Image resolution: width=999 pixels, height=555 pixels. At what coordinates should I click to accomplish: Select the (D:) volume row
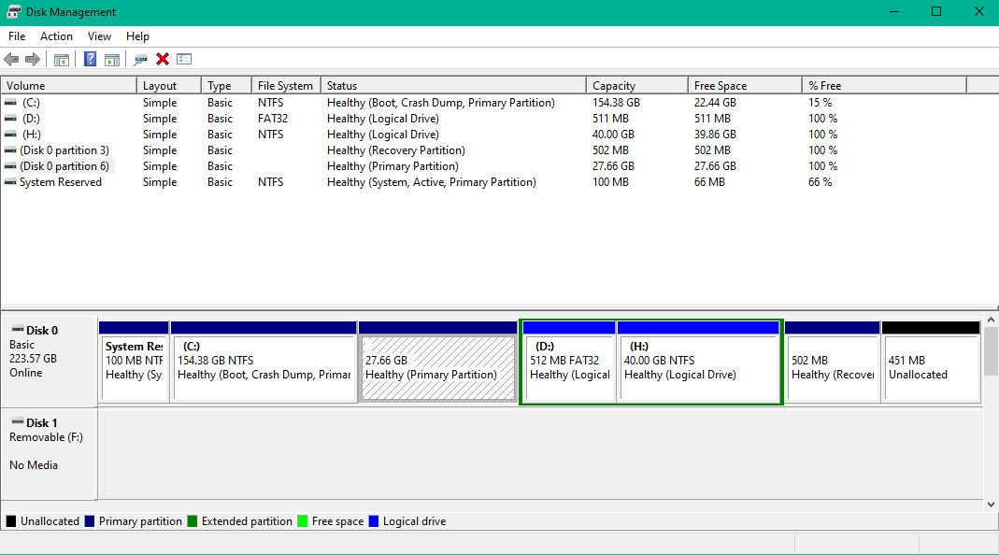pos(484,118)
